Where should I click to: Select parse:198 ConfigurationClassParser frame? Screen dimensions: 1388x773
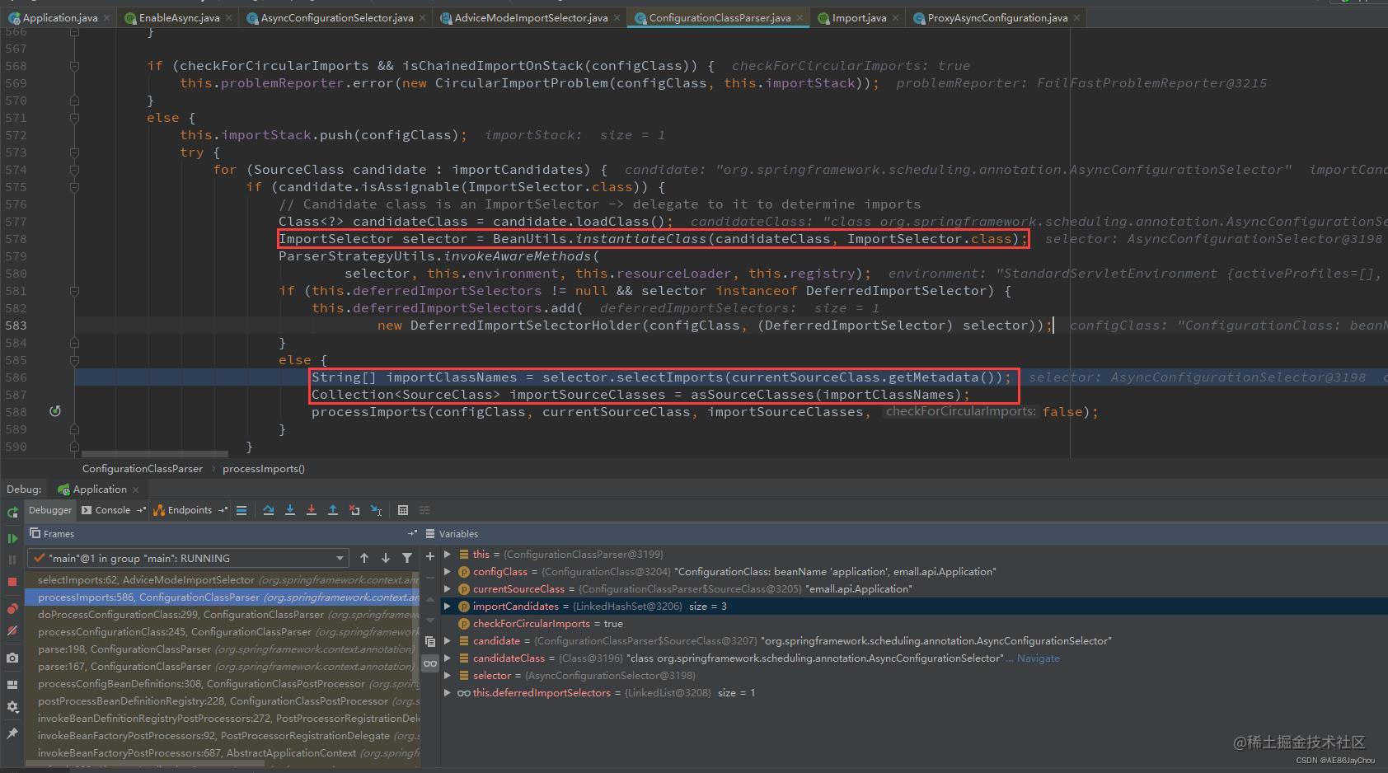[223, 649]
